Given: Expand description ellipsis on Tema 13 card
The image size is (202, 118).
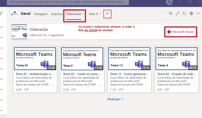Looking at the screenshot, I should point(147,85).
